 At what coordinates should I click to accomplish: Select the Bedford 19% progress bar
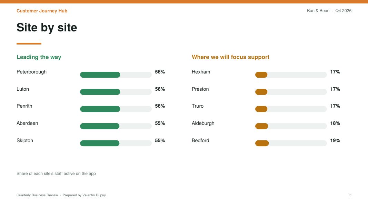[x=291, y=143]
